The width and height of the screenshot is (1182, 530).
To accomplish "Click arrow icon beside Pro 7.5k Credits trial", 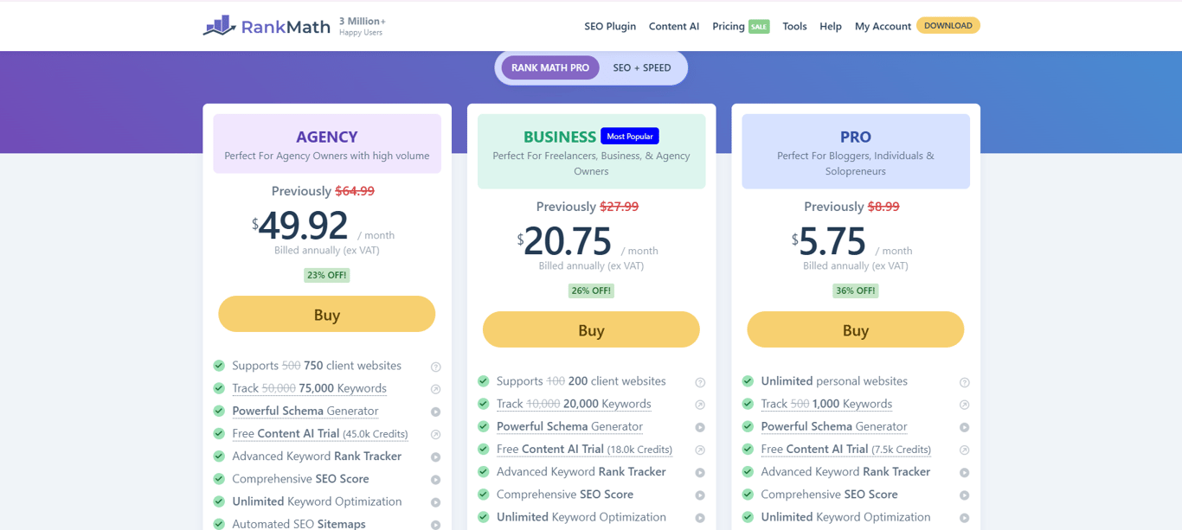I will 965,450.
